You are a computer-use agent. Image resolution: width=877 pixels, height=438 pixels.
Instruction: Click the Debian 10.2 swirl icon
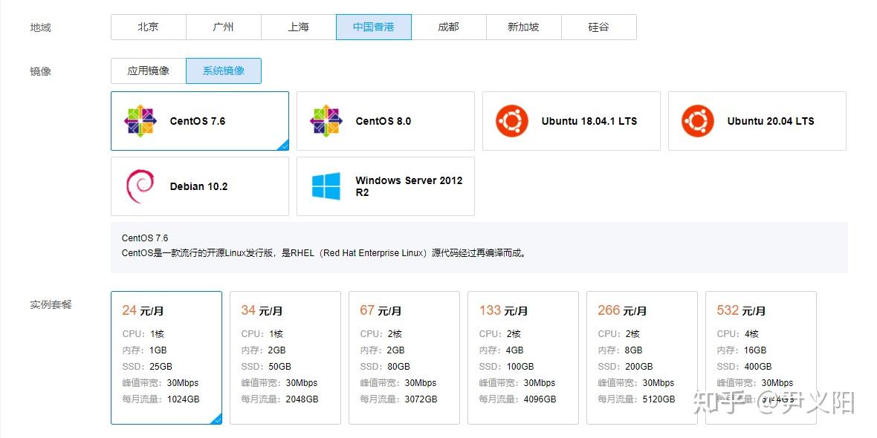[140, 186]
